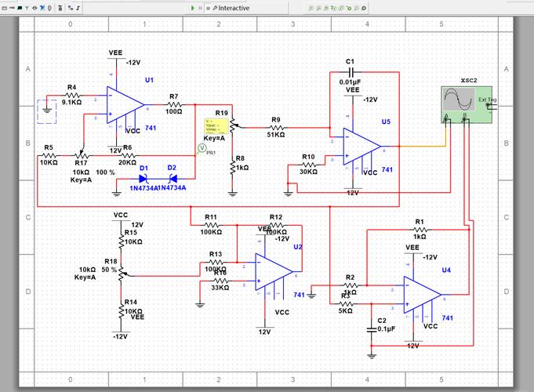Select the R18 potentiometer set at 50%

pos(122,271)
